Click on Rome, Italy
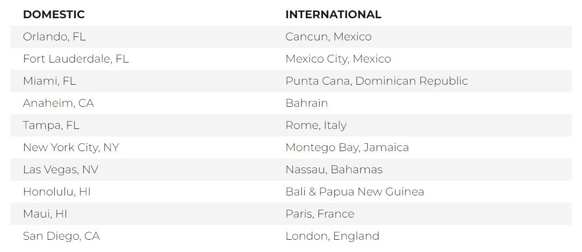 tap(316, 126)
